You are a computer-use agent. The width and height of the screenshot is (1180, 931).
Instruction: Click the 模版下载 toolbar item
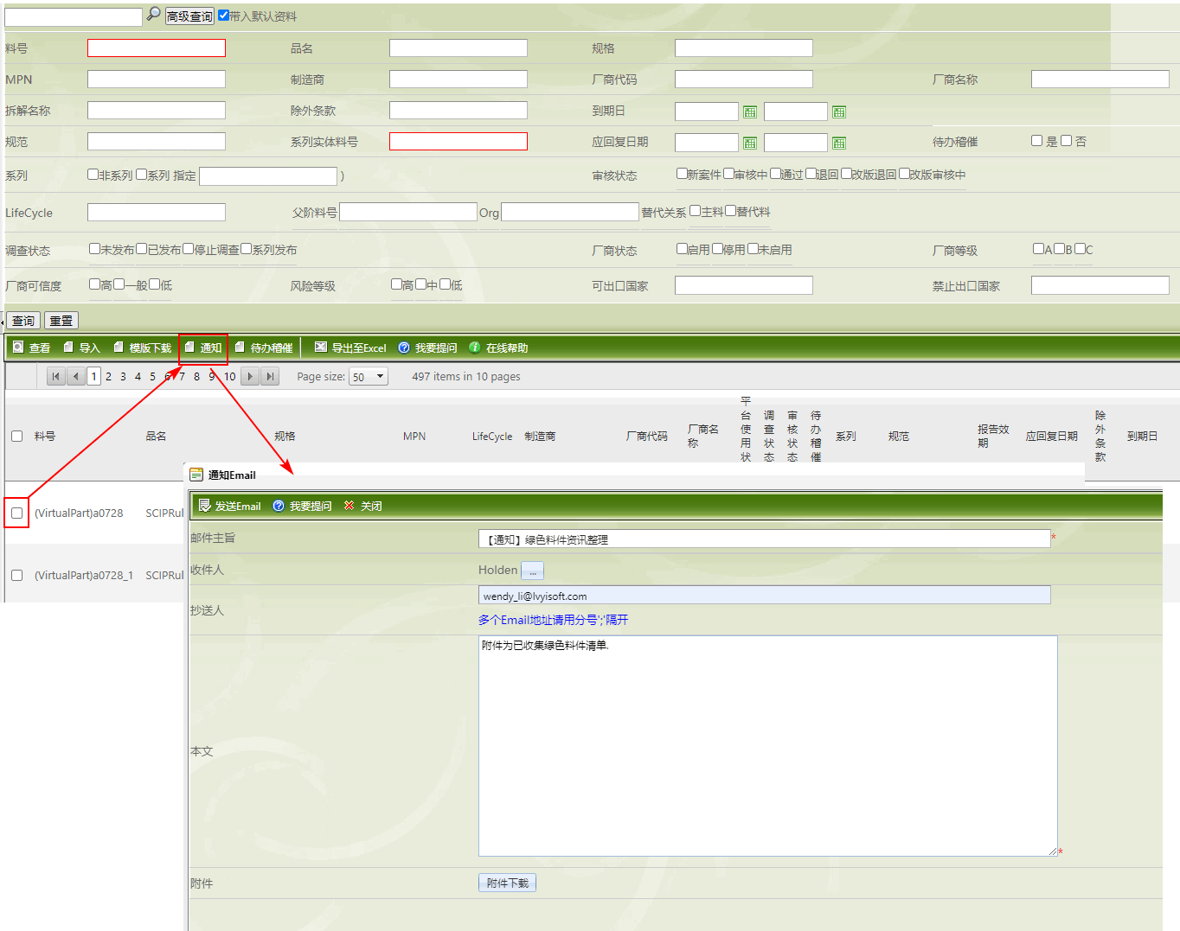click(x=143, y=348)
